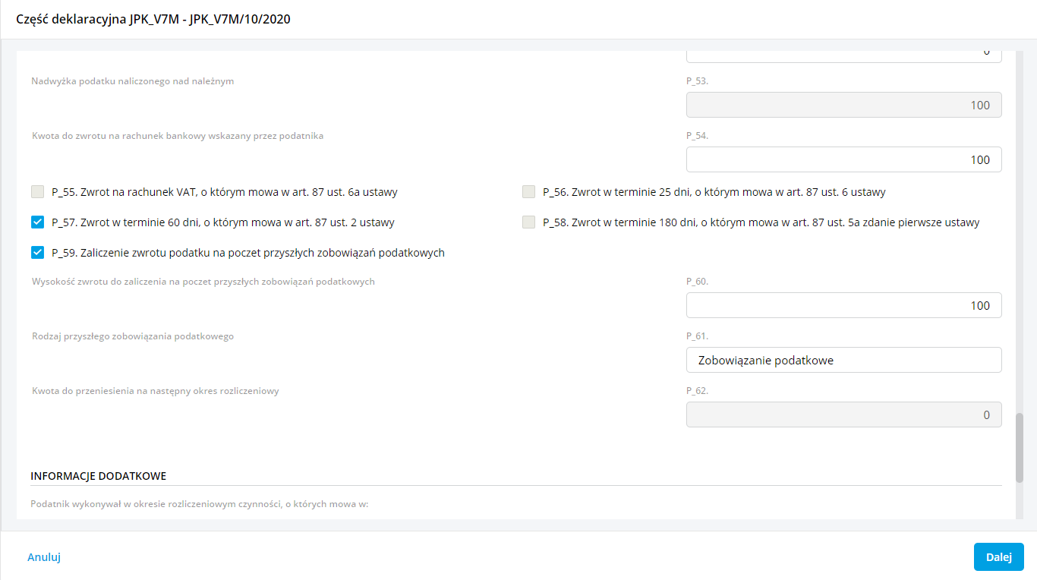Cancel the form with Anuluj
Image resolution: width=1037 pixels, height=580 pixels.
coord(44,557)
